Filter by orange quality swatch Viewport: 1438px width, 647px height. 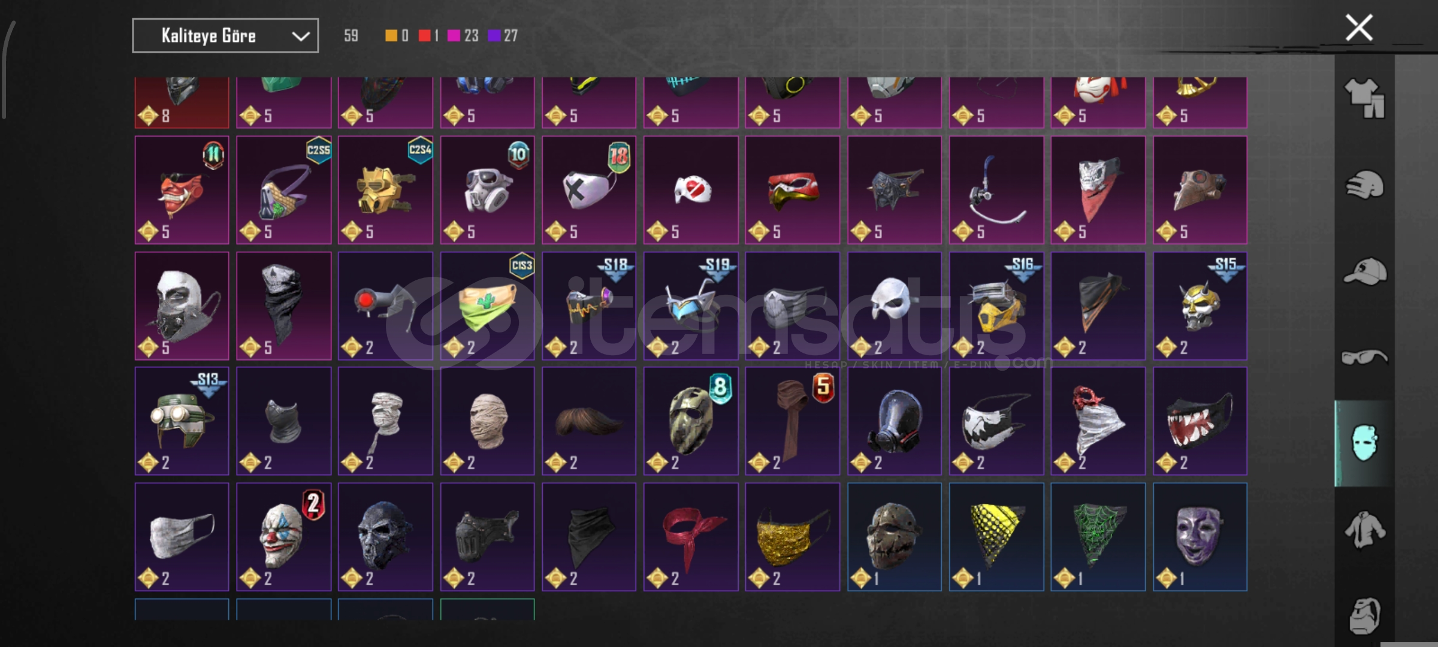point(391,36)
